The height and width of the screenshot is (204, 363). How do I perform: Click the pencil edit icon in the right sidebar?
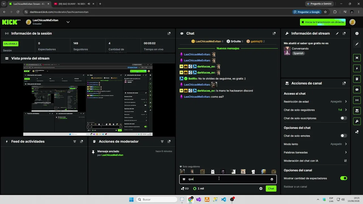(x=357, y=44)
